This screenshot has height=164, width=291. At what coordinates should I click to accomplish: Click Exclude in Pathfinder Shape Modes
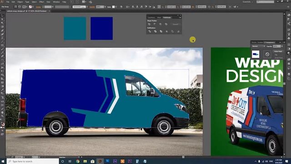[166, 24]
